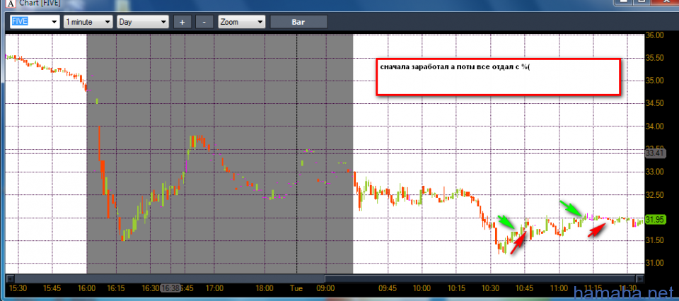The image size is (679, 301).
Task: Click the 31.95 current price label
Action: [x=655, y=220]
